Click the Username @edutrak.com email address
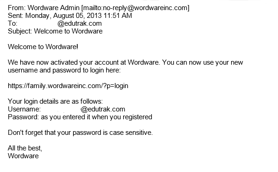This screenshot has width=278, height=172. pyautogui.click(x=103, y=109)
